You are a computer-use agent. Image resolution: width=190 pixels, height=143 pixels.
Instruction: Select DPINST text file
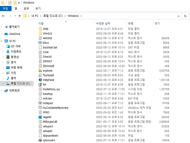coord(47,62)
